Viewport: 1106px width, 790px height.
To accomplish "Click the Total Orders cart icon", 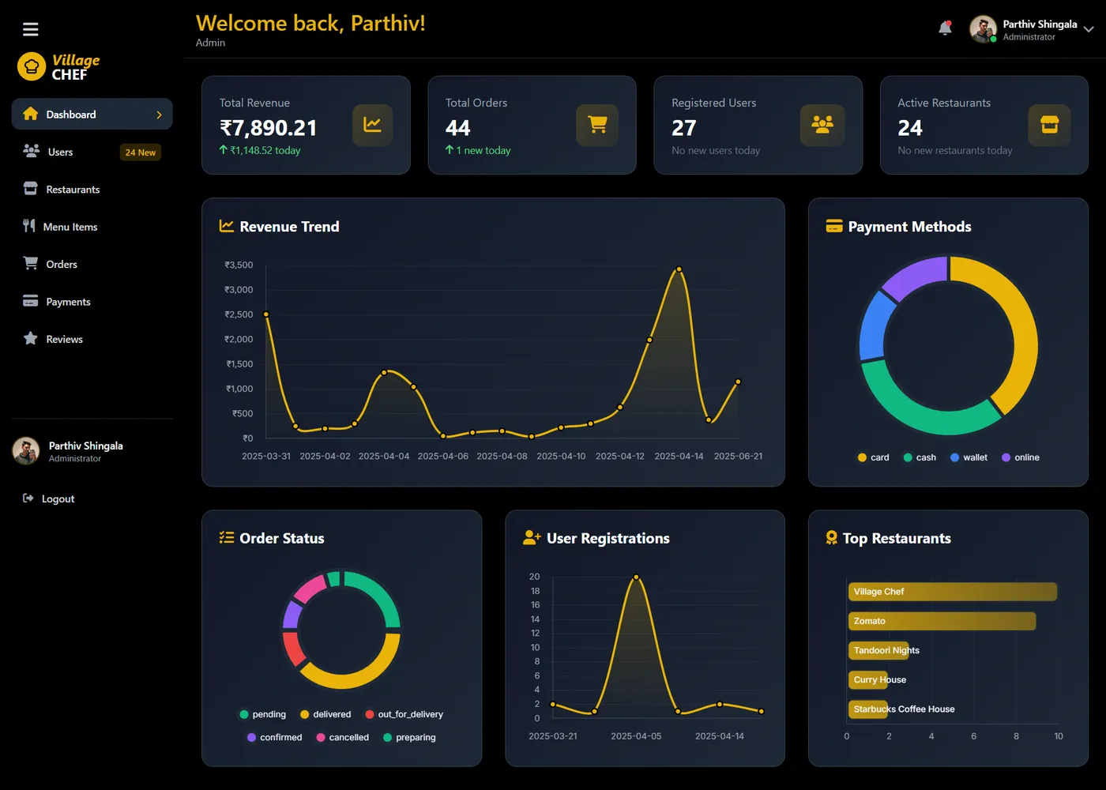I will tap(597, 125).
